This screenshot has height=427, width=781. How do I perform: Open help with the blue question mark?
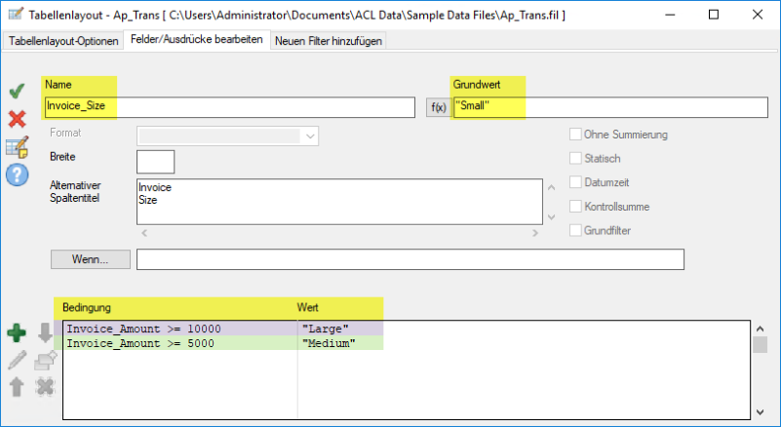click(17, 175)
